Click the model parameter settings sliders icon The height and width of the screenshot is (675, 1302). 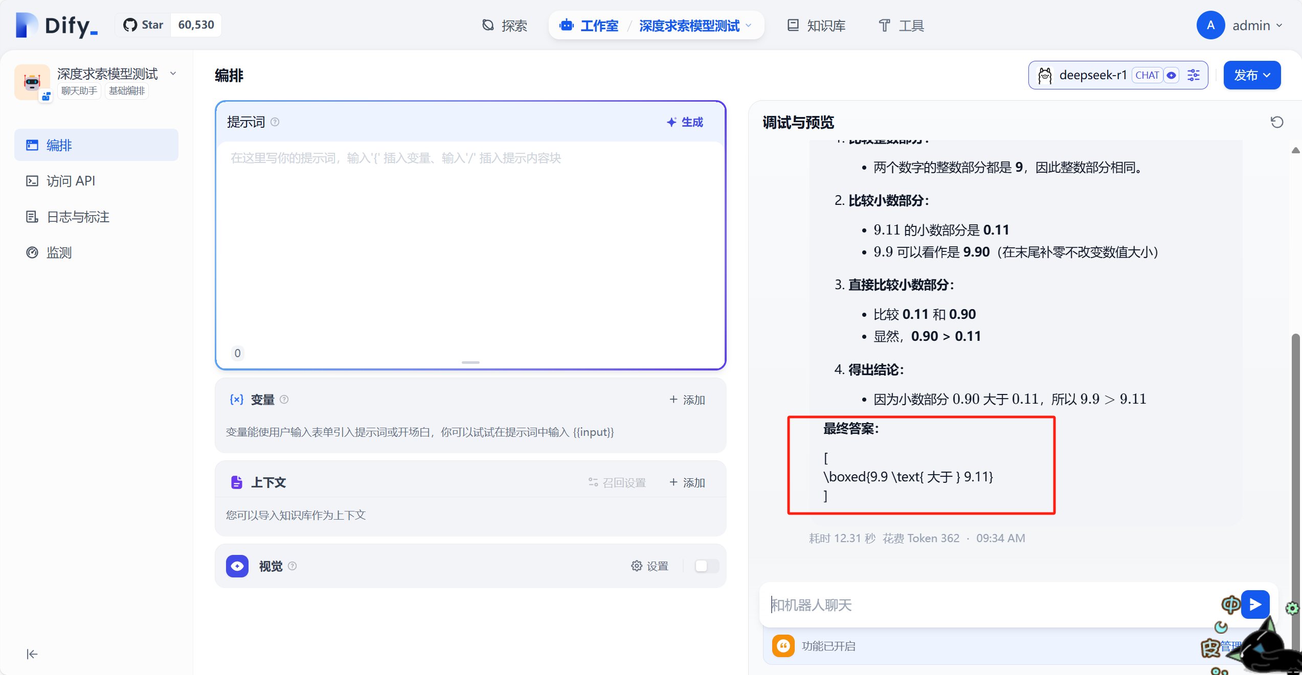pos(1194,75)
